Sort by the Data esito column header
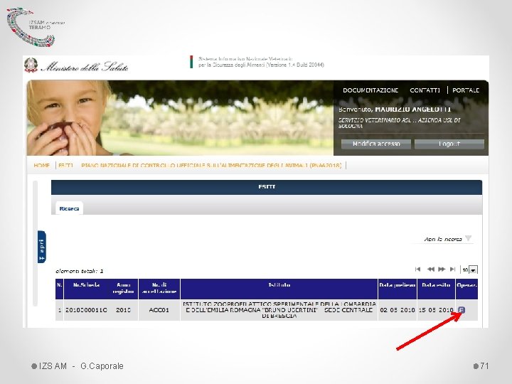This screenshot has width=512, height=384. (x=436, y=289)
